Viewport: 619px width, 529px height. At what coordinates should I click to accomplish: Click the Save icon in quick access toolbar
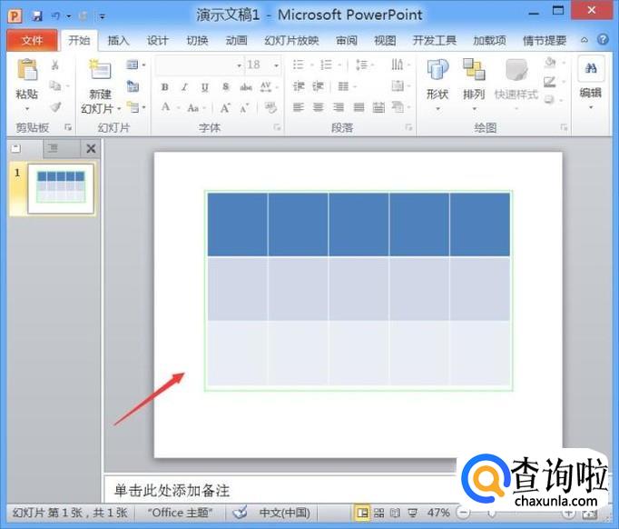point(37,15)
